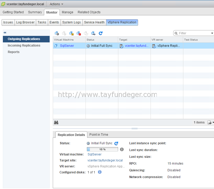Go to the Manage tab

click(x=67, y=12)
